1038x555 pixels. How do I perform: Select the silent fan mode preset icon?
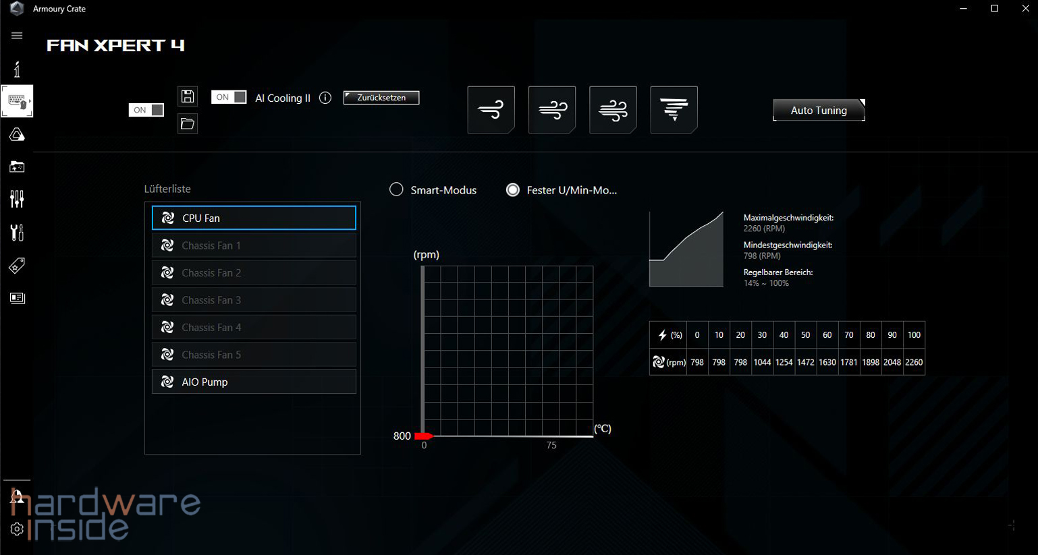point(491,110)
